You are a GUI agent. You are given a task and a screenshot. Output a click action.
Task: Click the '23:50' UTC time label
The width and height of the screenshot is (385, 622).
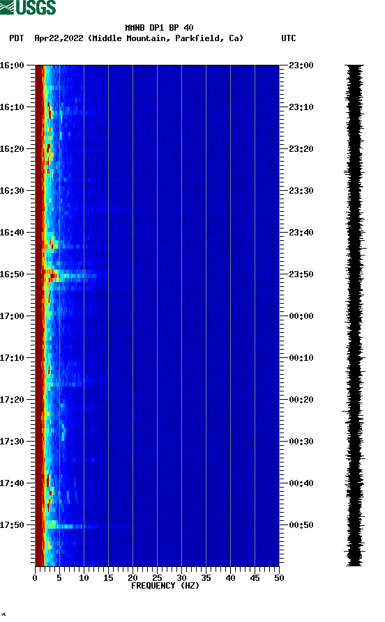(x=301, y=274)
